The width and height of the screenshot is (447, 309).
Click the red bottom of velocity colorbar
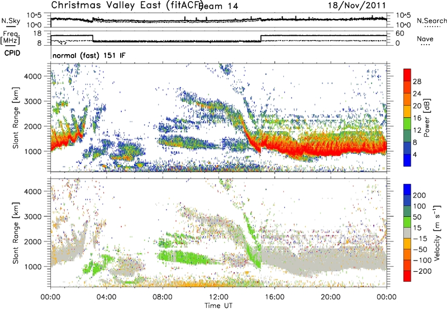click(407, 276)
